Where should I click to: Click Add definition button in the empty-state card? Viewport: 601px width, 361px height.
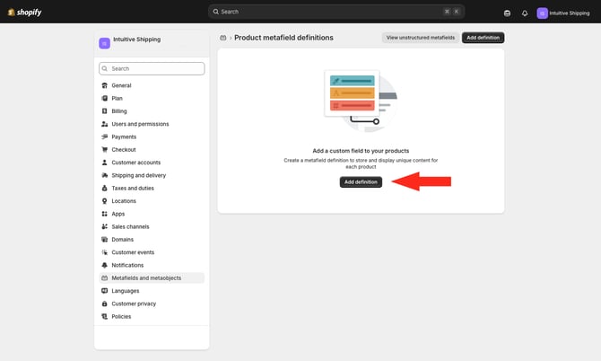pyautogui.click(x=361, y=181)
